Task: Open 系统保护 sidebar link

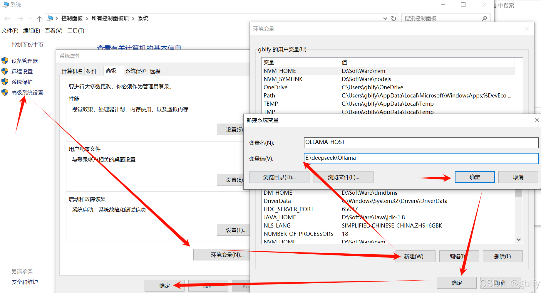Action: 22,82
